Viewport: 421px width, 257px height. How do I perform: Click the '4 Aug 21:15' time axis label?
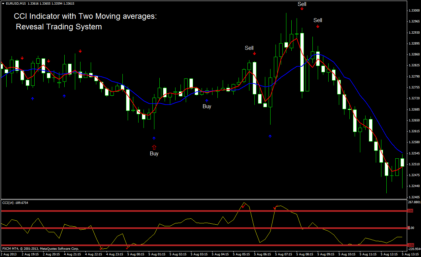click(73, 255)
